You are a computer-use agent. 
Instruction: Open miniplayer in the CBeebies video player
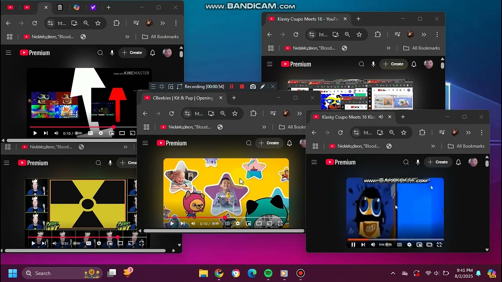pos(248,224)
